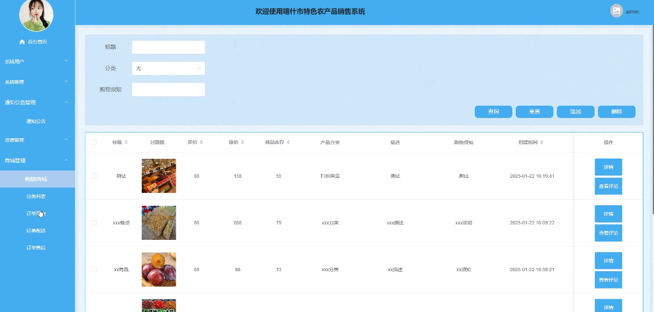654x312 pixels.
Task: Click the 添加 button
Action: (576, 112)
